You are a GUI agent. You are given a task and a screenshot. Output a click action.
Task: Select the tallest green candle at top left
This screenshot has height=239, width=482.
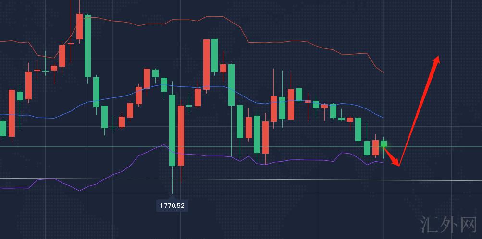[x=87, y=46]
